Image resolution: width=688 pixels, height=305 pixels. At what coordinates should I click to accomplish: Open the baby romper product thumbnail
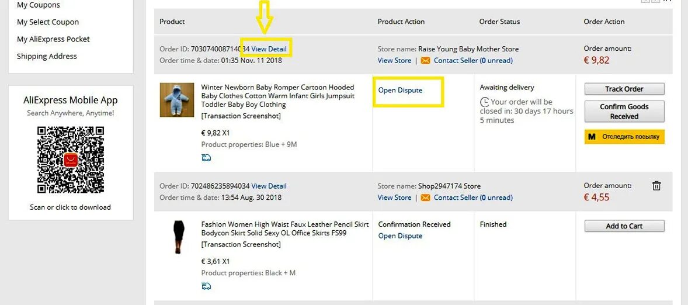[177, 99]
